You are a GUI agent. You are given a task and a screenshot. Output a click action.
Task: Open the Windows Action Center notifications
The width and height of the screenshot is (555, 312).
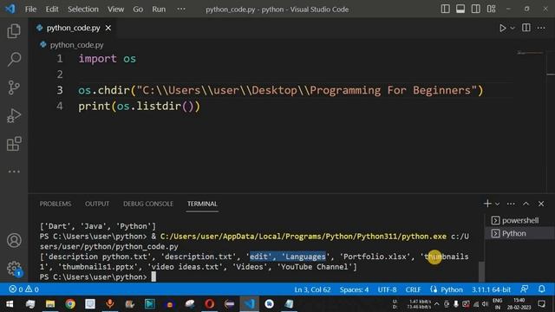point(541,304)
